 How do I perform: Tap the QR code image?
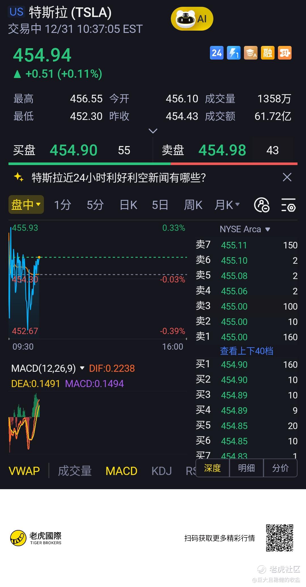tap(279, 538)
